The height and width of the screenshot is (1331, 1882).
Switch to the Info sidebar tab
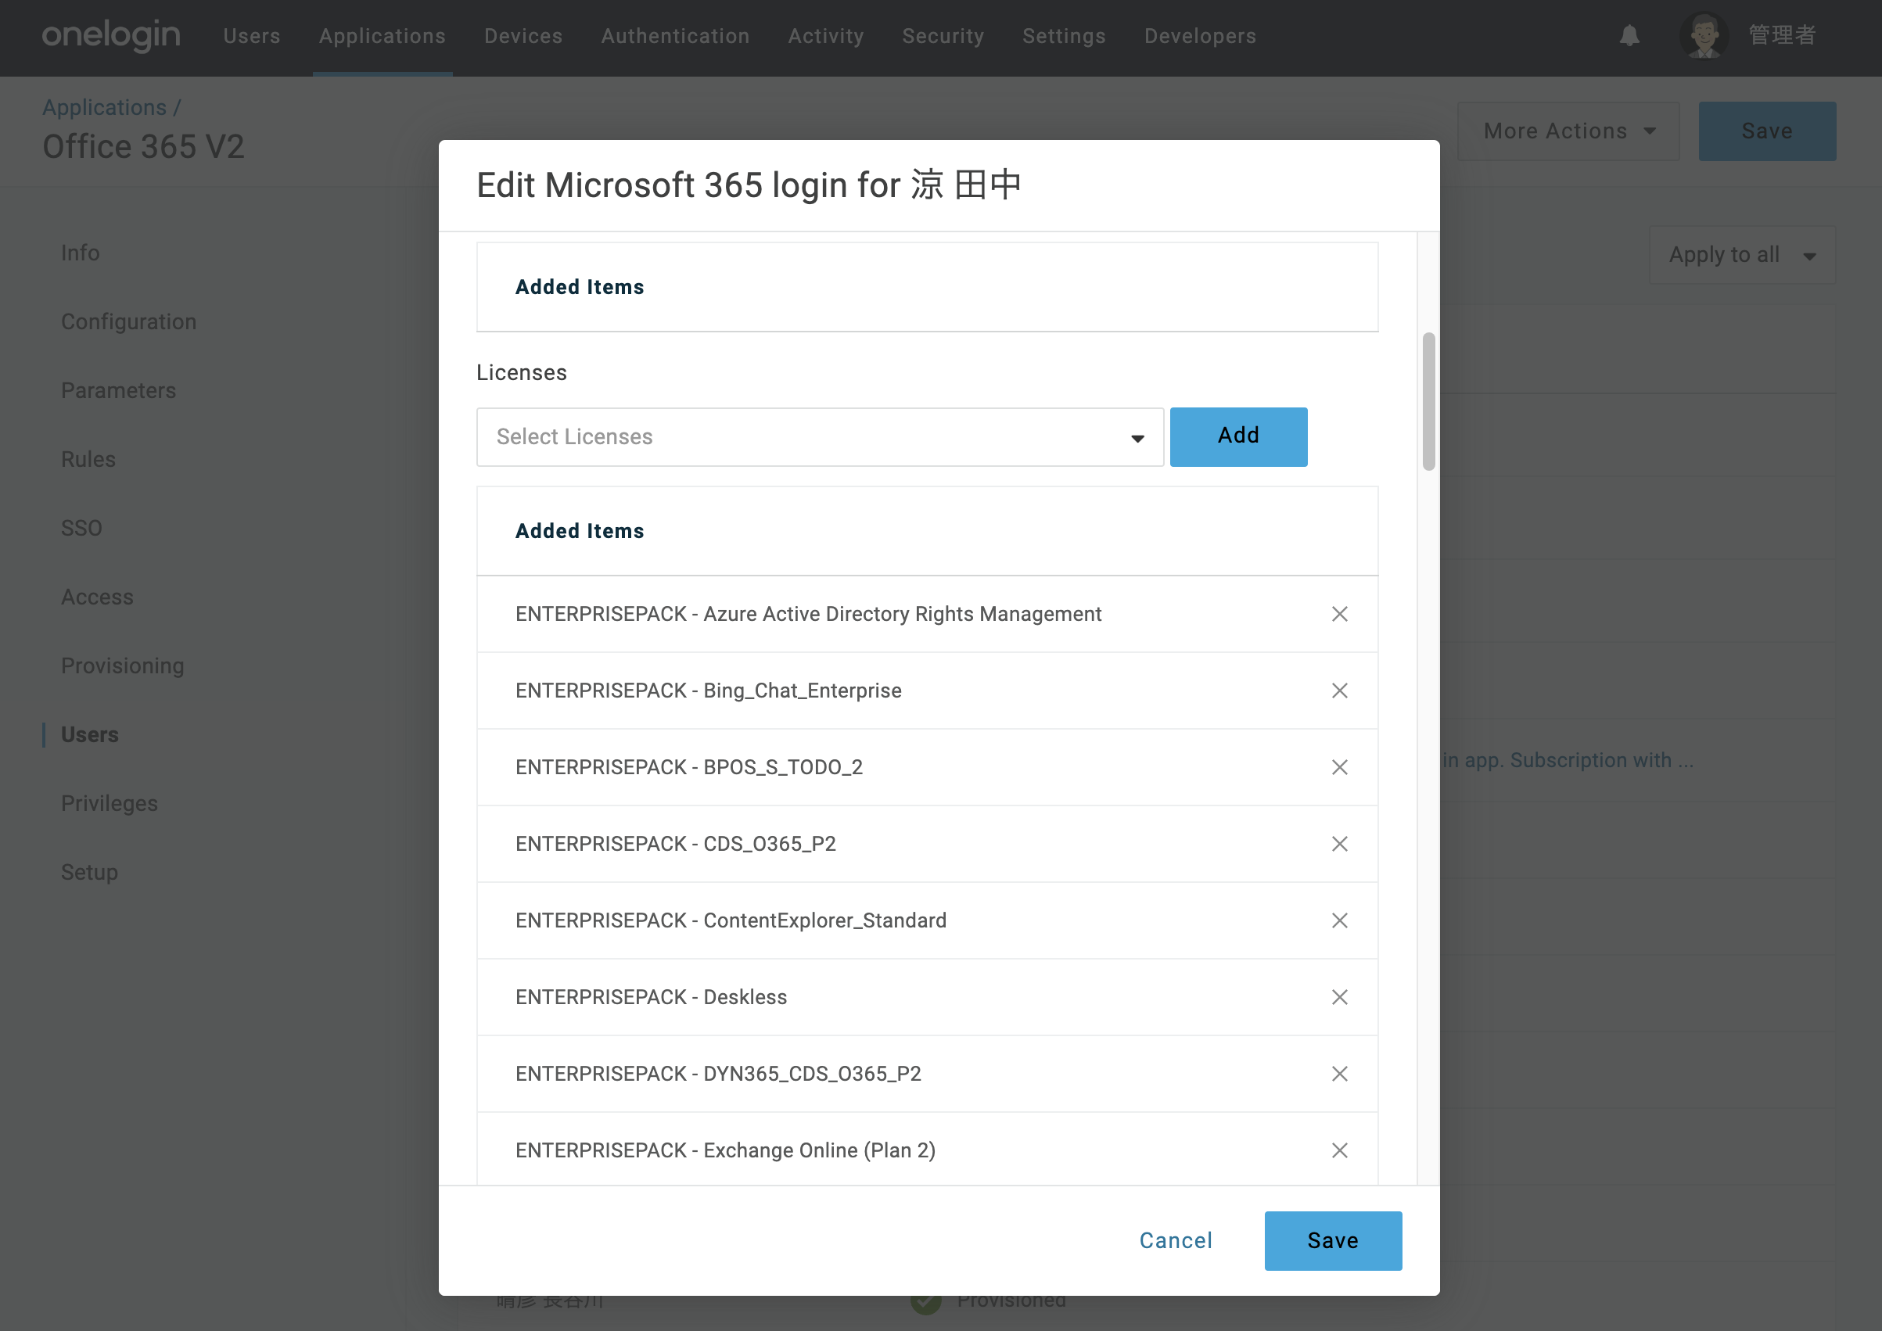(81, 253)
